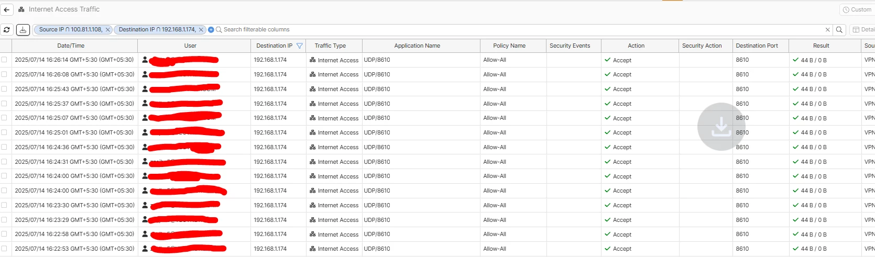Click the Source IP 100.81.1.108 filter chip text
This screenshot has height=257, width=875.
click(71, 30)
